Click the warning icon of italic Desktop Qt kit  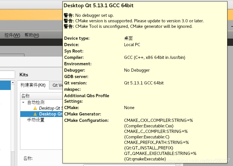coord(35,108)
